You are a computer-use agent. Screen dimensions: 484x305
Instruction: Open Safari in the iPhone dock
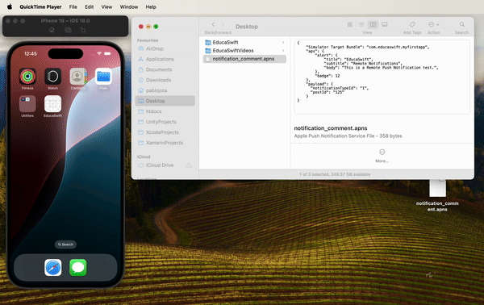(52, 267)
